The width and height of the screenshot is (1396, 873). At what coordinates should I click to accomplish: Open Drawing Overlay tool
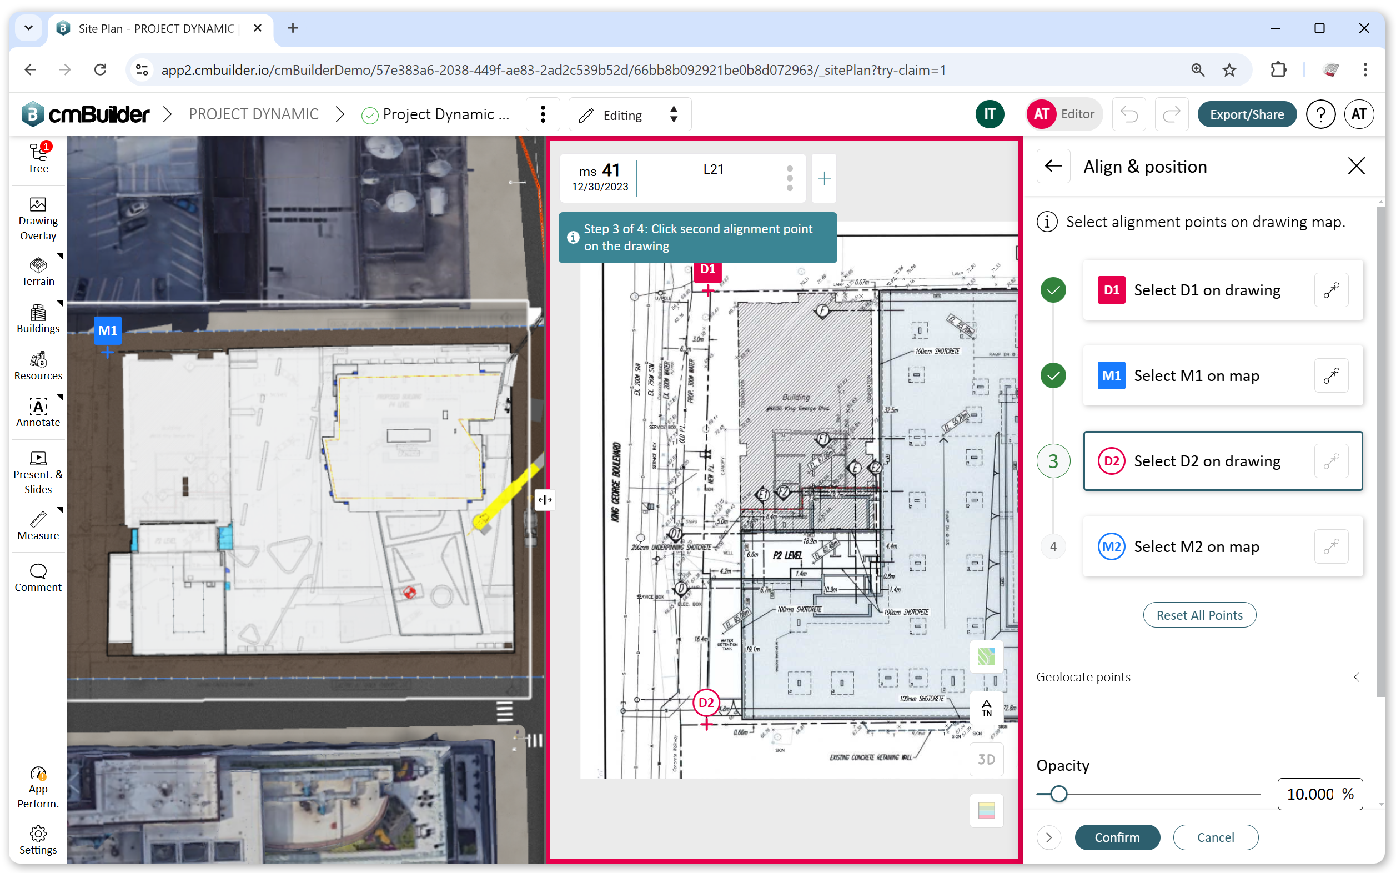38,219
